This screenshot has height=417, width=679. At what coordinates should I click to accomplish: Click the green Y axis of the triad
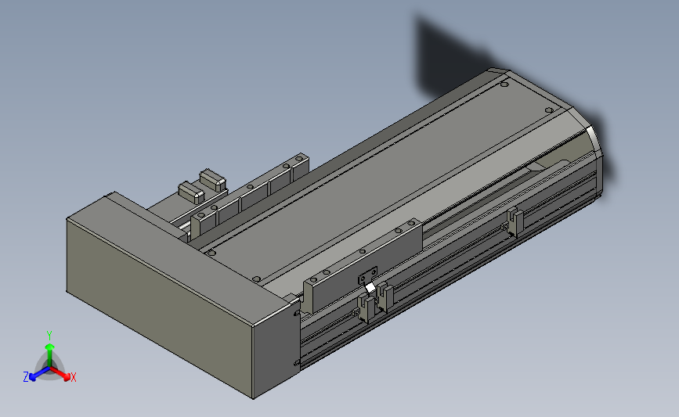tap(49, 354)
